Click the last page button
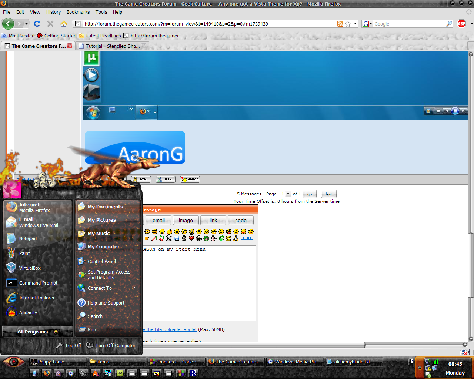 (x=329, y=194)
